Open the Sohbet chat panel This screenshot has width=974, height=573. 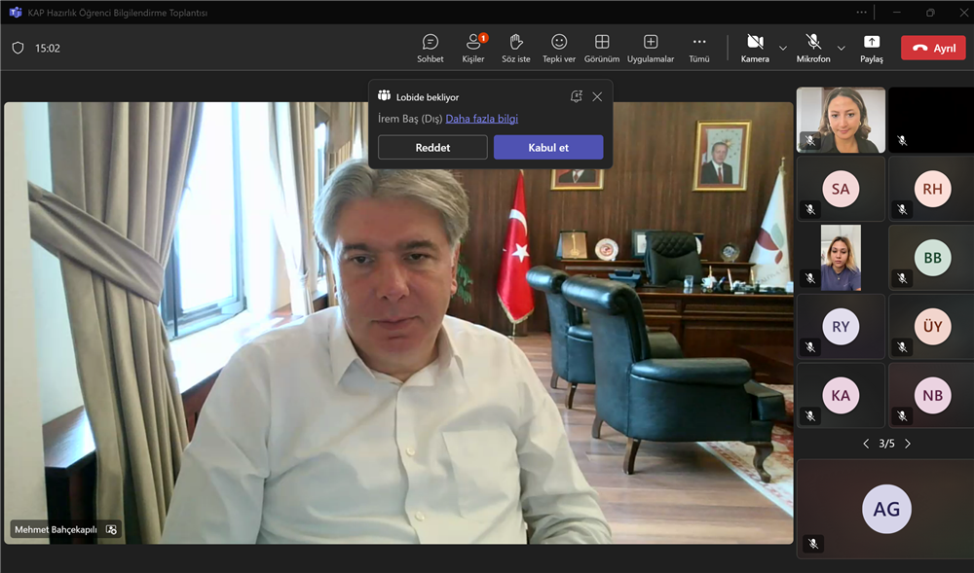pyautogui.click(x=430, y=48)
